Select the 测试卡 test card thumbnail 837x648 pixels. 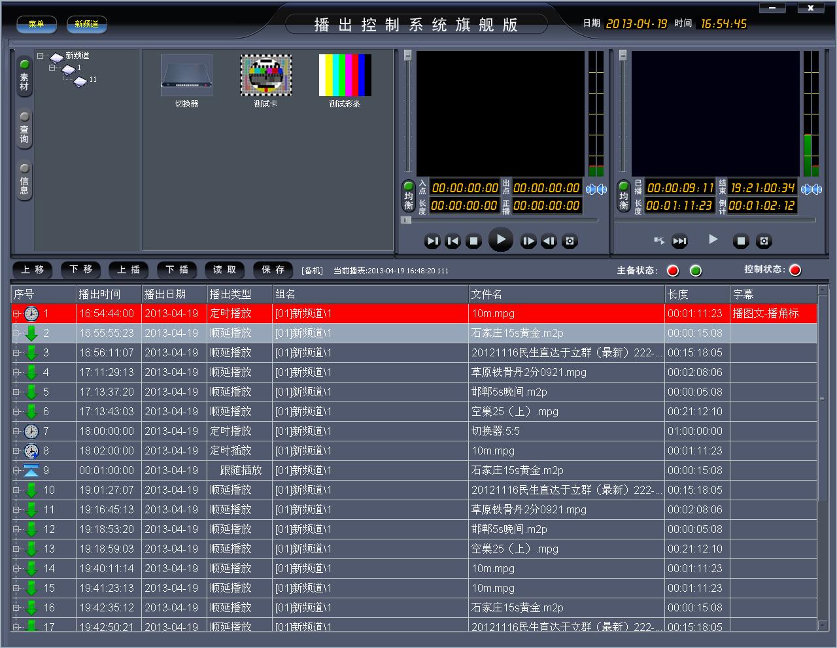pos(265,82)
